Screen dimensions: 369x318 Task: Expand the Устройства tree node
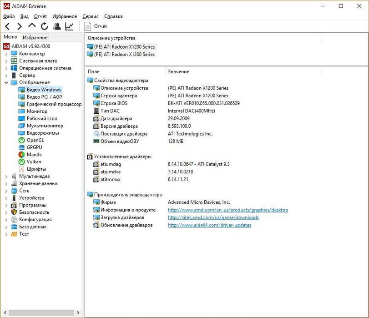(6, 198)
